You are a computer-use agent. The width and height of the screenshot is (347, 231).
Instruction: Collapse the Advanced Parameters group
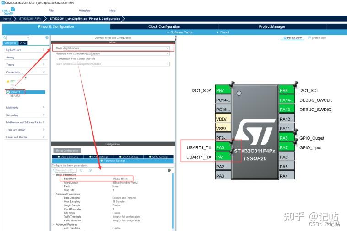[54, 194]
